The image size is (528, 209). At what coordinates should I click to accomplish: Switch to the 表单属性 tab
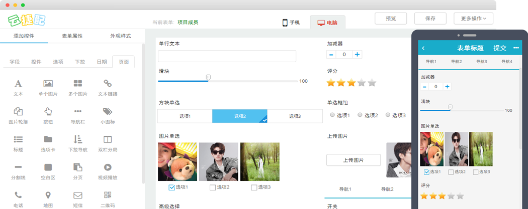(72, 36)
